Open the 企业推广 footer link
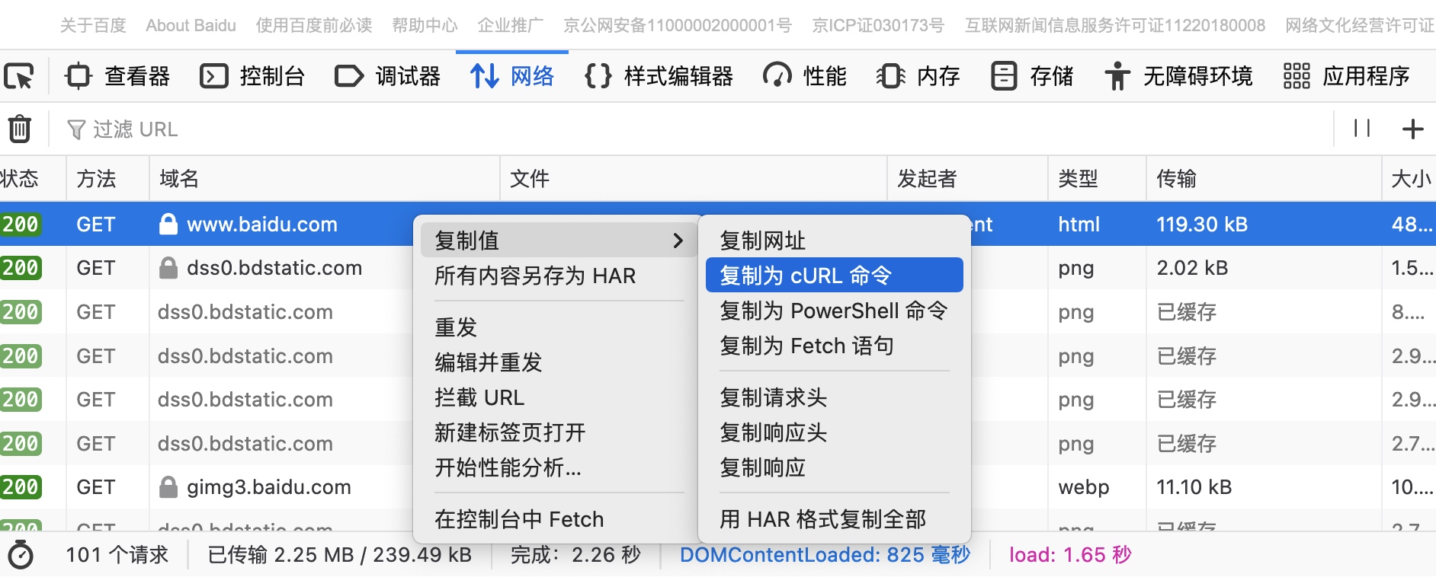The width and height of the screenshot is (1436, 577). pos(511,26)
